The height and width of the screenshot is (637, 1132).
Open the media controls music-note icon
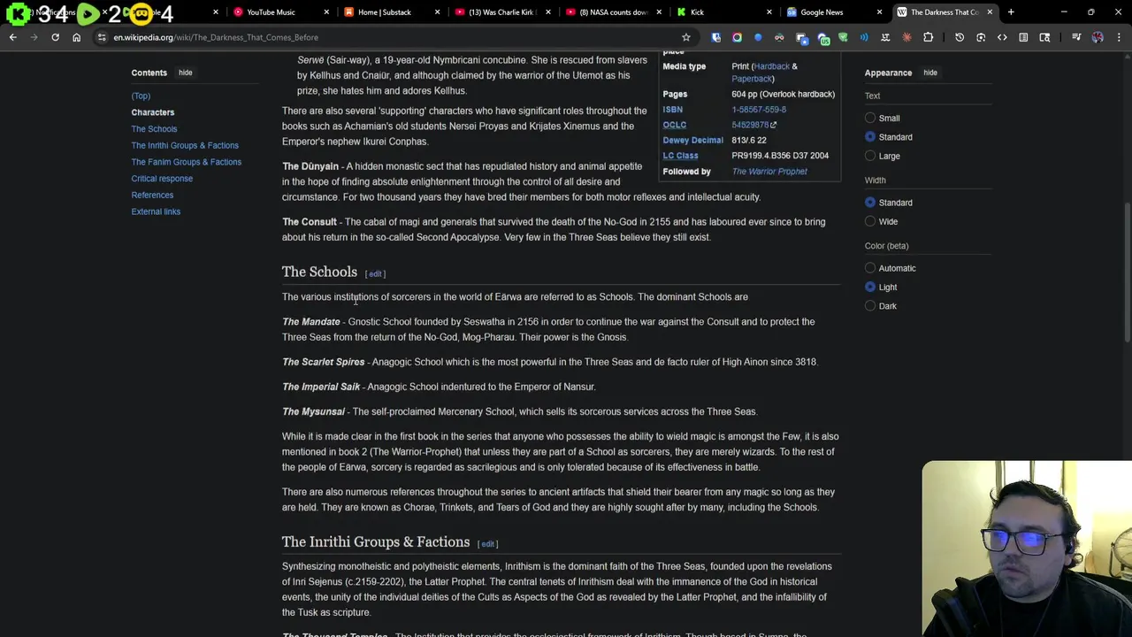[1076, 37]
